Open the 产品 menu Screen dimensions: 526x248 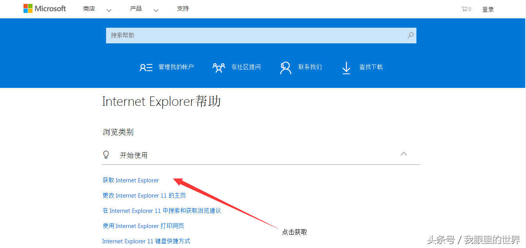136,9
